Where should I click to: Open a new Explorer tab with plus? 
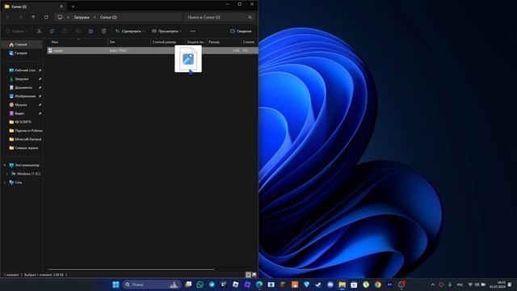(73, 6)
